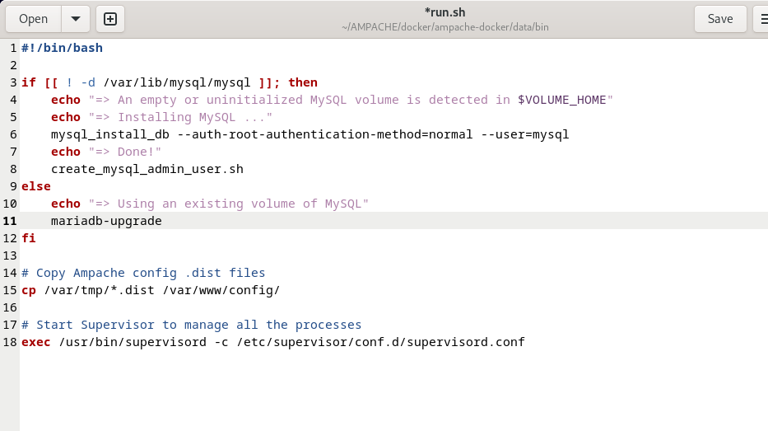Viewport: 768px width, 431px height.
Task: Click the "=> Done!" string
Action: [125, 152]
